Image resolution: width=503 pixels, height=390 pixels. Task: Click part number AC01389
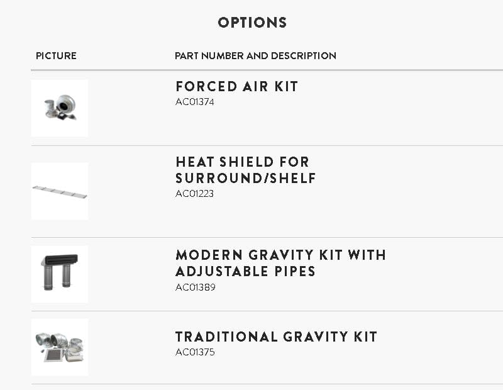196,287
